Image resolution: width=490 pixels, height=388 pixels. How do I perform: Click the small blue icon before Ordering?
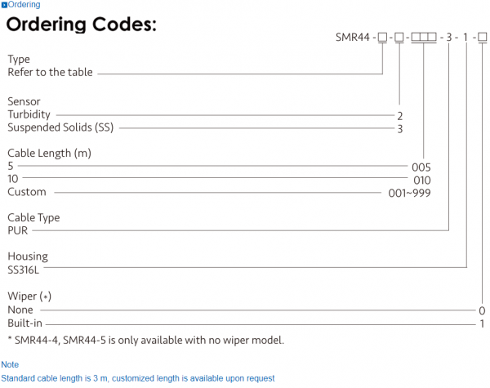coord(4,5)
